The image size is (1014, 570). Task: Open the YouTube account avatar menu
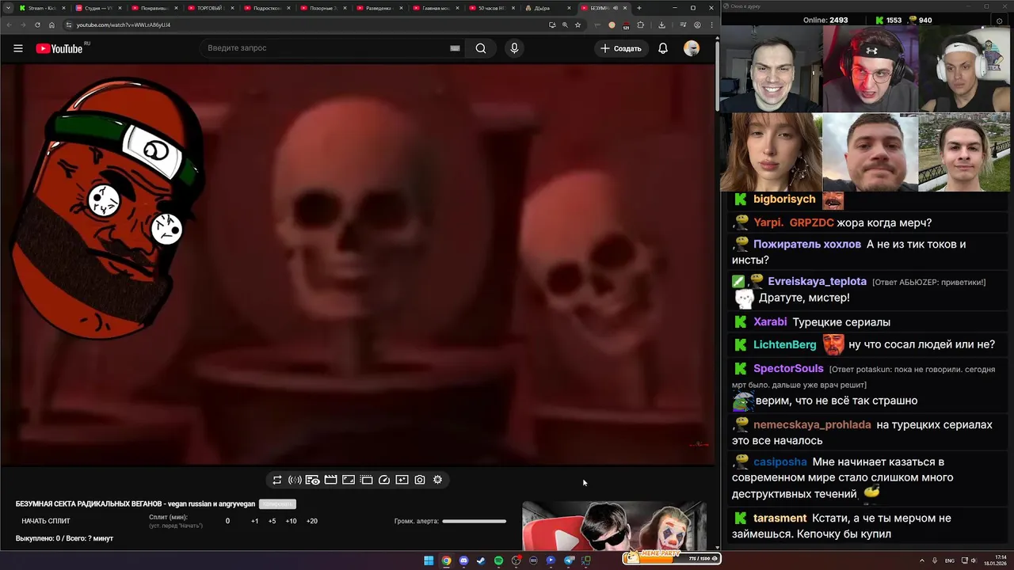(692, 48)
